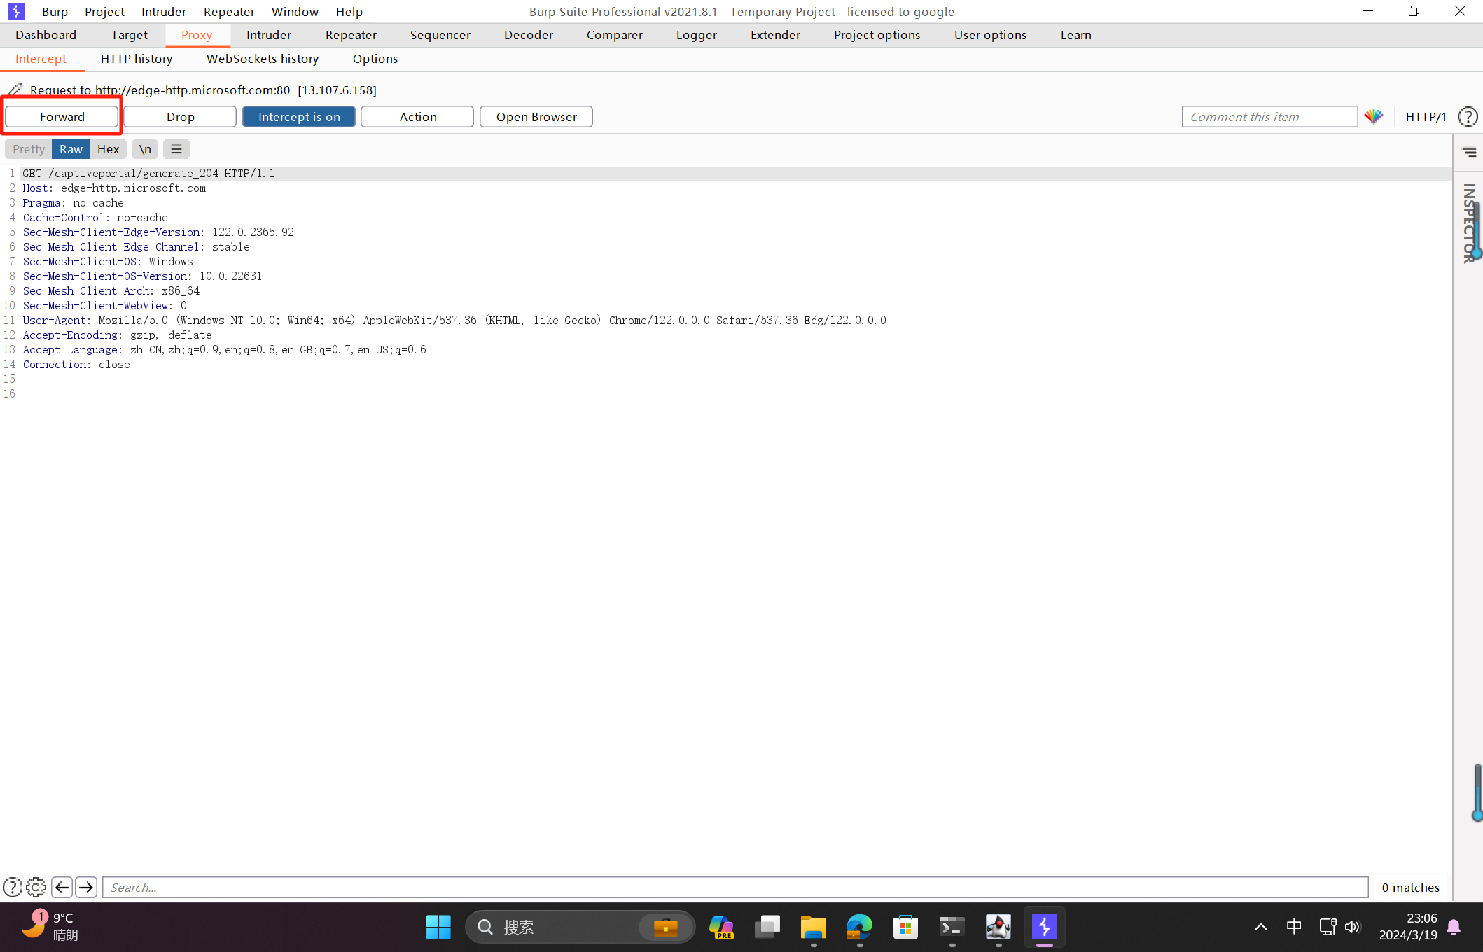Click the next match right arrow
Viewport: 1483px width, 952px height.
pyautogui.click(x=86, y=888)
